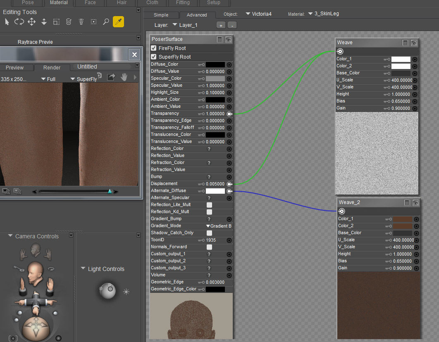439x342 pixels.
Task: Toggle preview eye on Weave node
Action: click(414, 43)
